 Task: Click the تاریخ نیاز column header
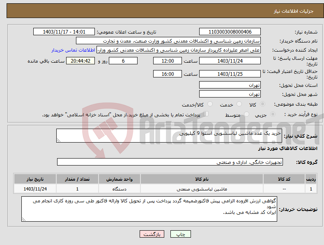(35, 179)
